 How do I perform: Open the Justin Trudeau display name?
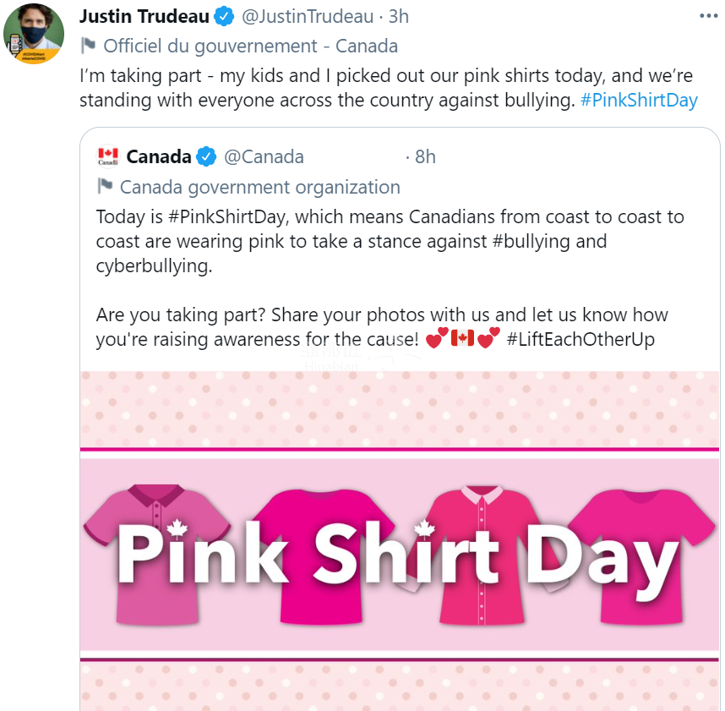tap(144, 17)
